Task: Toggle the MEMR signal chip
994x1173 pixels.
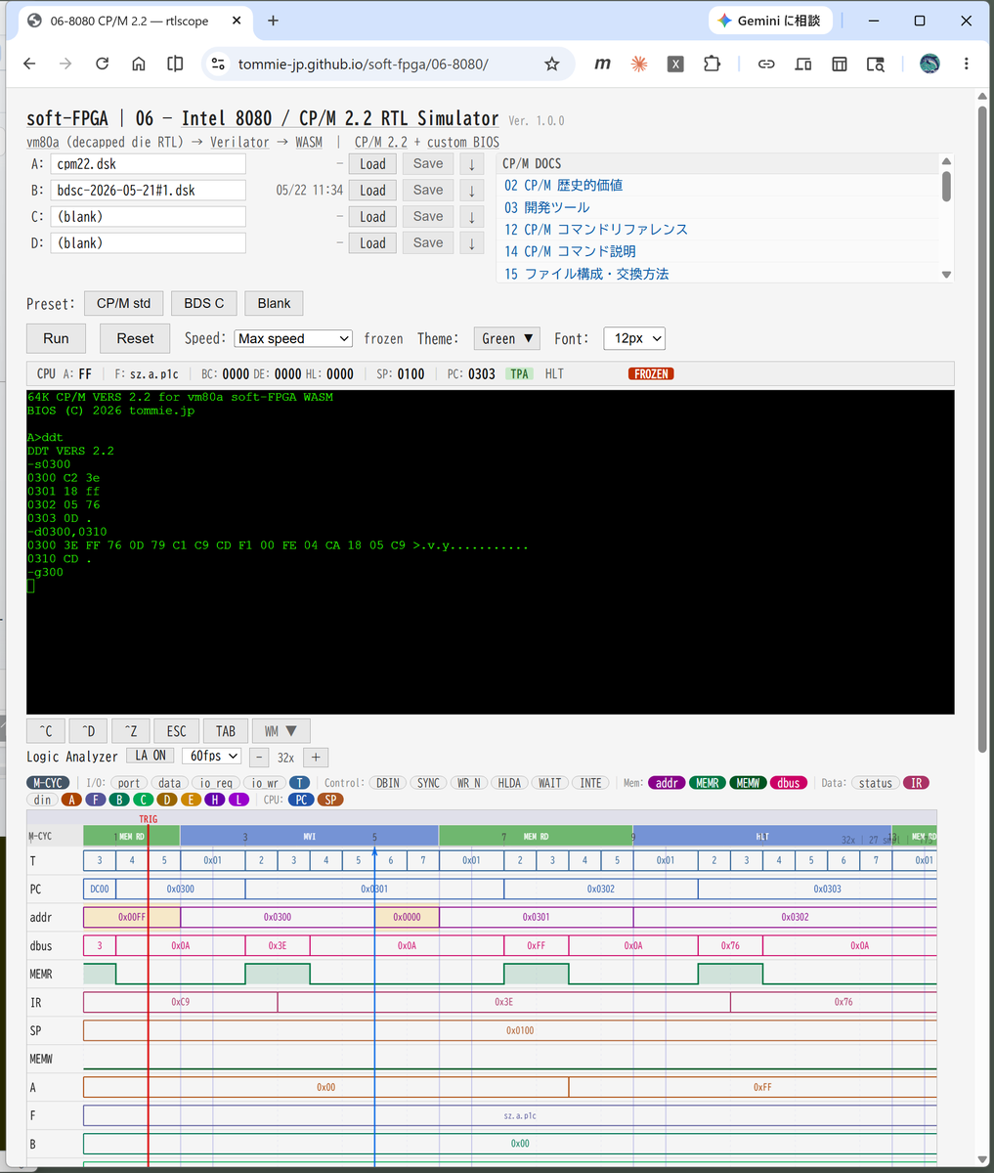Action: pyautogui.click(x=708, y=783)
